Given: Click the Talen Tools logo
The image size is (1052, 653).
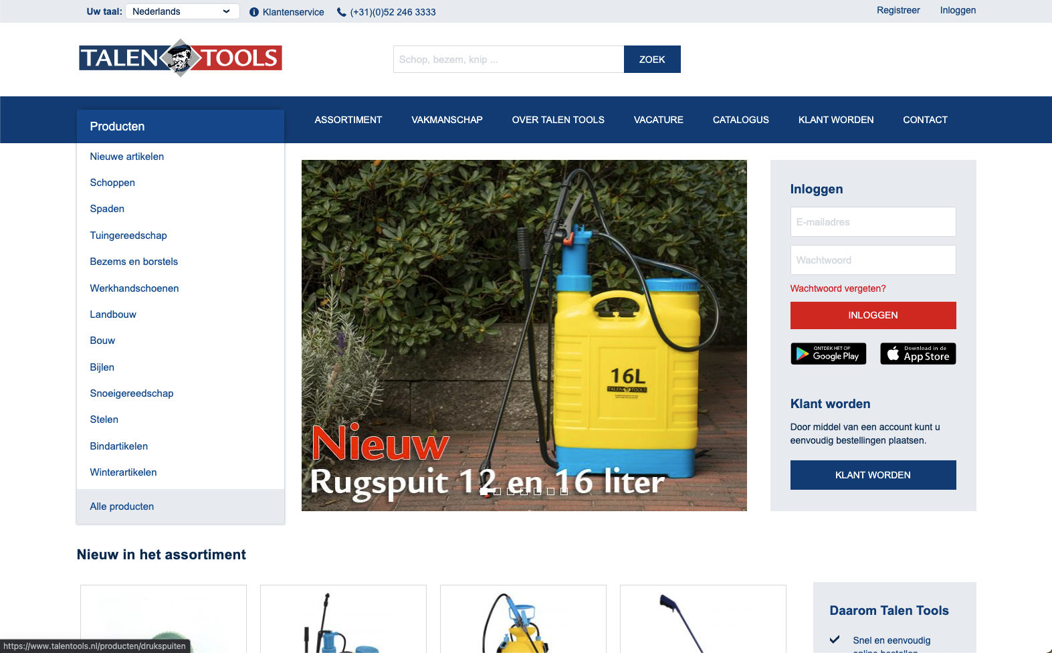Looking at the screenshot, I should [x=180, y=58].
